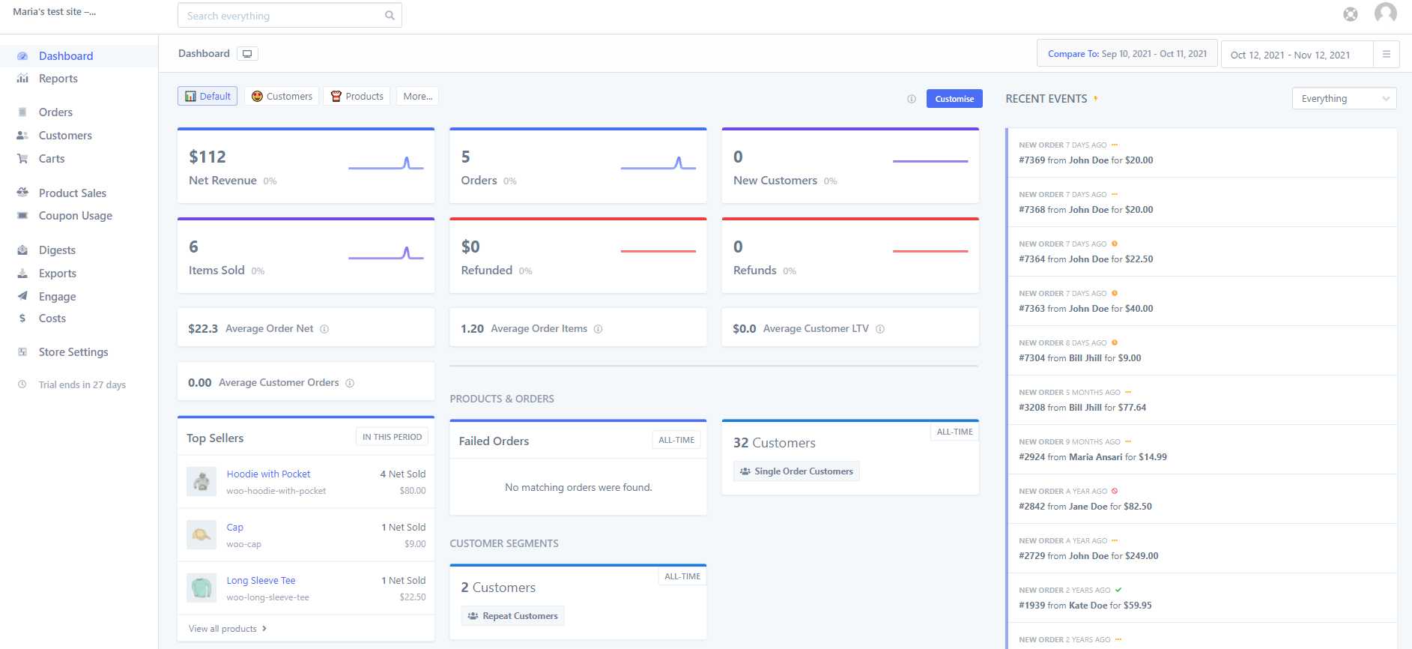
Task: Switch to the Customers dashboard tab
Action: [x=282, y=96]
